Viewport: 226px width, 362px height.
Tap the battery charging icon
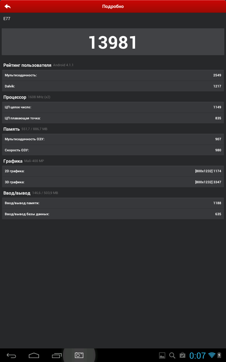[x=219, y=355]
